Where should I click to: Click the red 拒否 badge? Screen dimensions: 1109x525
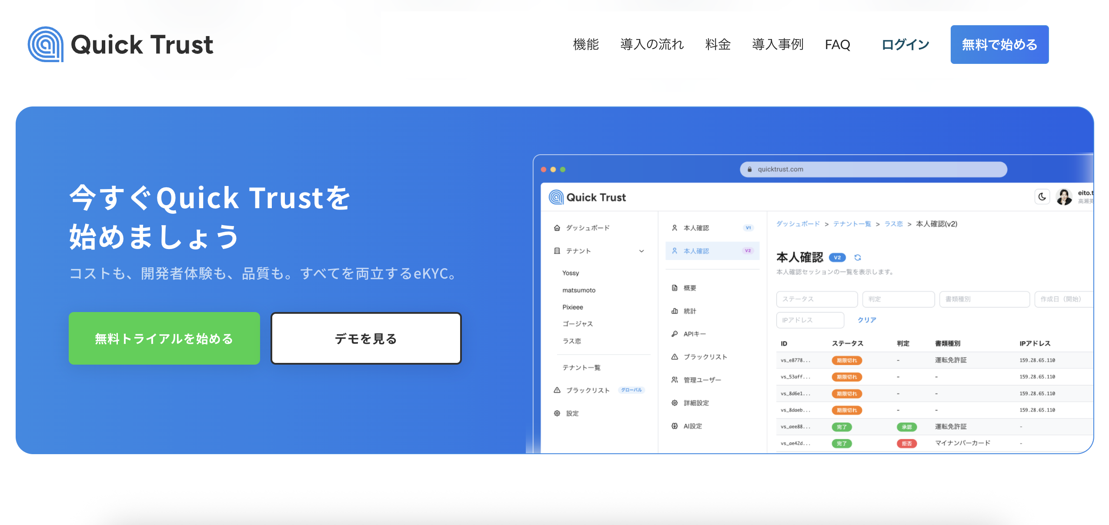pos(907,443)
